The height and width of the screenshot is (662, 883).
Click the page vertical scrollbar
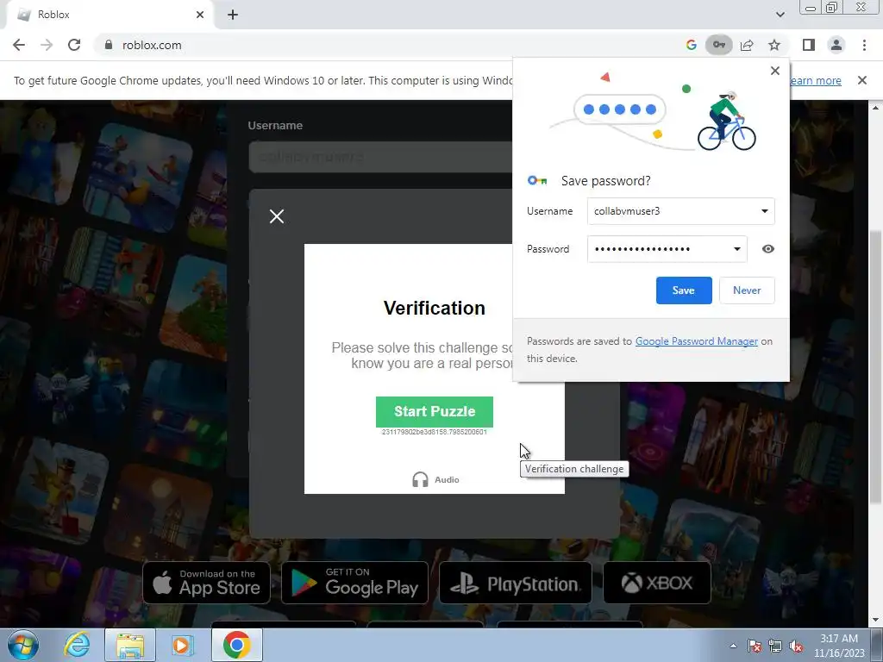[875, 365]
